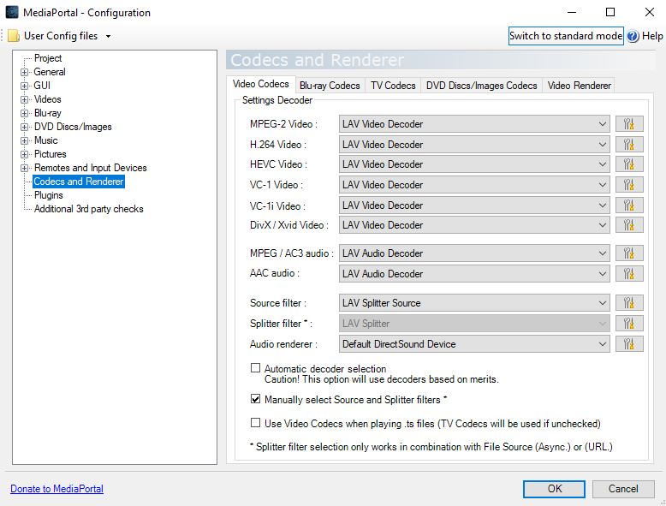Open Source filter settings icon
Image resolution: width=666 pixels, height=506 pixels.
629,303
